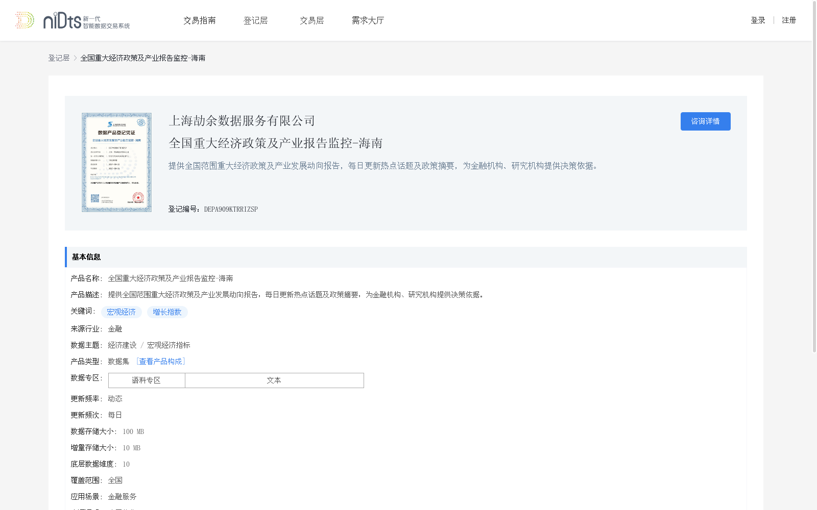Click coverage value 全国
This screenshot has height=510, width=817.
click(x=115, y=480)
